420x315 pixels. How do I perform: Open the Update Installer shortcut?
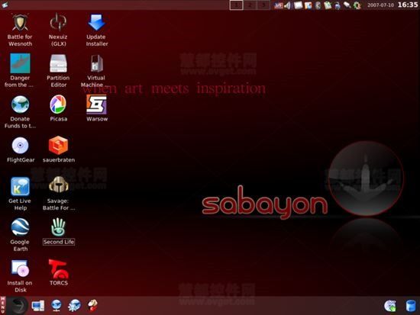[x=96, y=22]
